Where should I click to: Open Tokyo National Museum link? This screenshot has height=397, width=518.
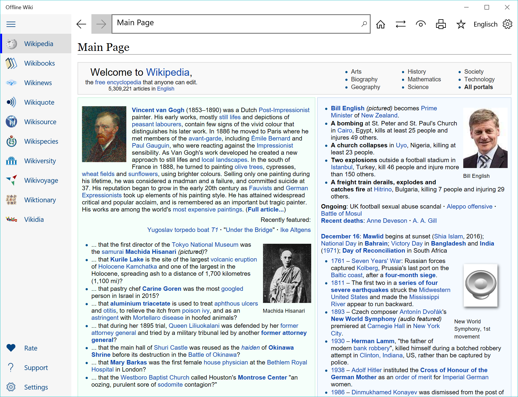tap(205, 245)
